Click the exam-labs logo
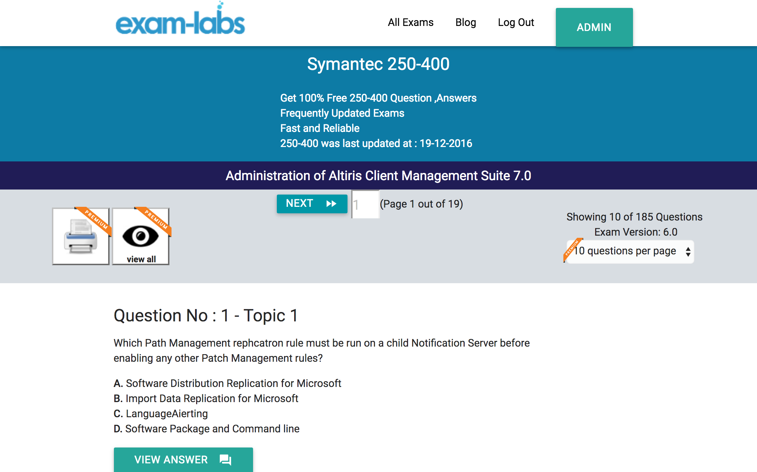 tap(180, 19)
